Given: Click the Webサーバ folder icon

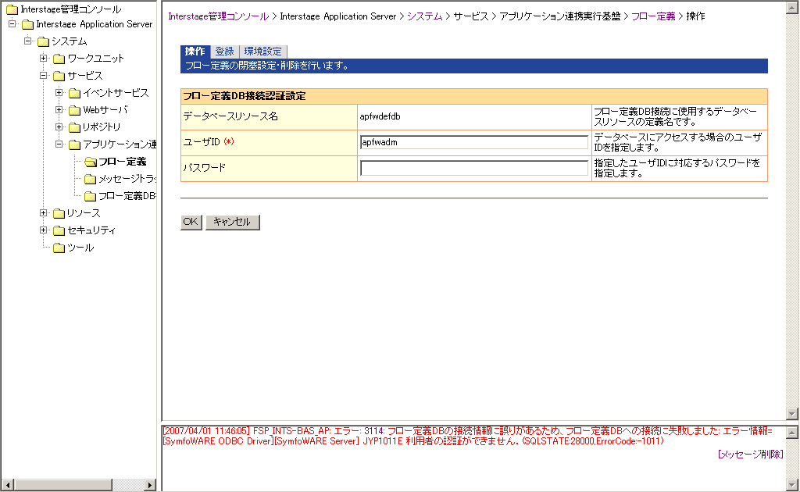Looking at the screenshot, I should click(74, 110).
